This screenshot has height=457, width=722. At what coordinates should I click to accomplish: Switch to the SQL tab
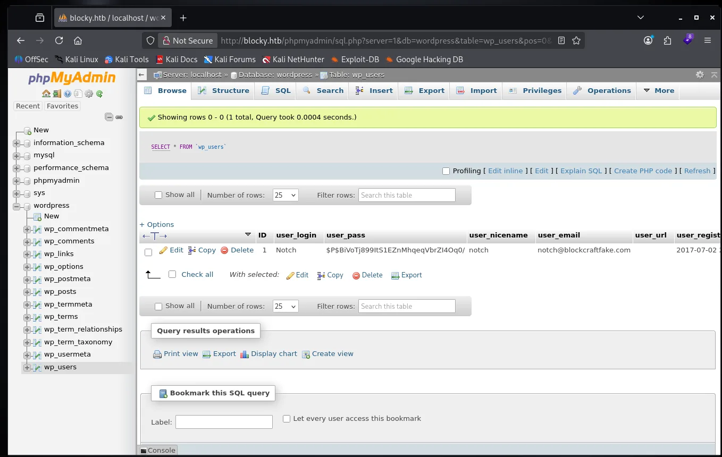276,91
